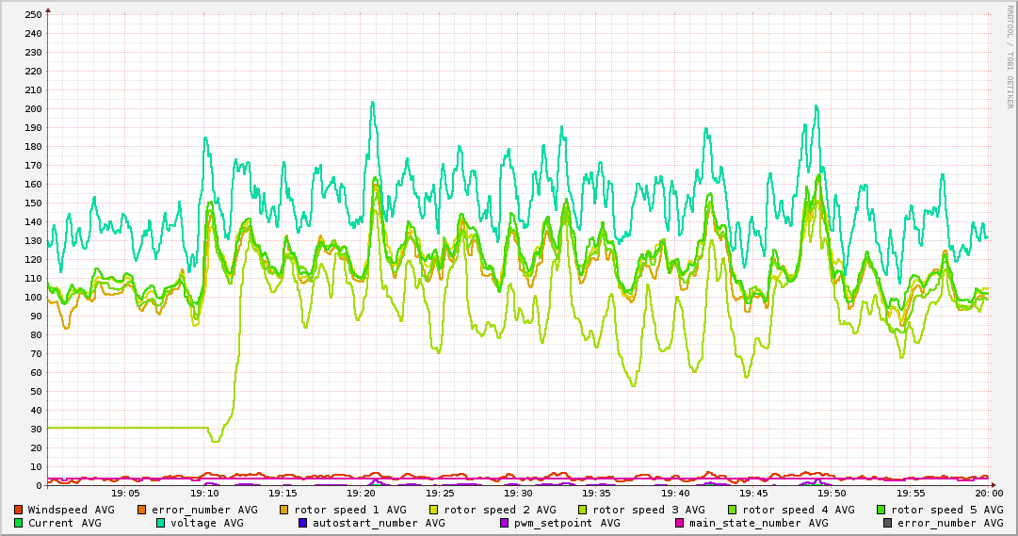This screenshot has height=536, width=1018.
Task: Select the rotor speed 2 AVG swatch
Action: tap(433, 510)
